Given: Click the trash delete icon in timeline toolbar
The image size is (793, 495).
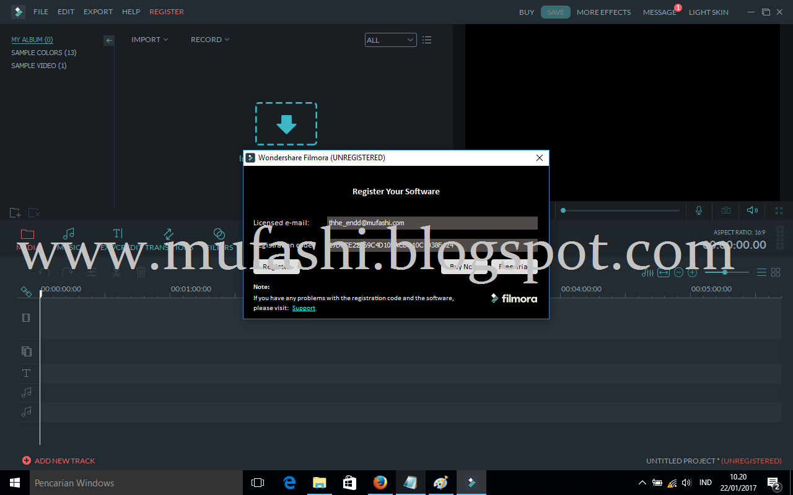Looking at the screenshot, I should pyautogui.click(x=141, y=272).
